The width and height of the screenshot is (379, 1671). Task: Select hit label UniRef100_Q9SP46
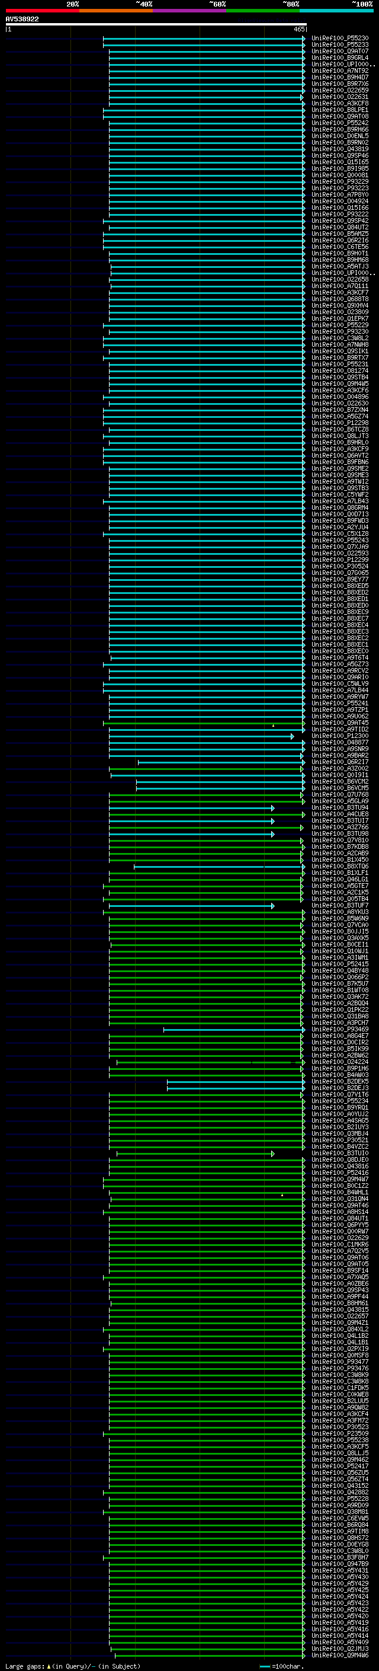(339, 156)
